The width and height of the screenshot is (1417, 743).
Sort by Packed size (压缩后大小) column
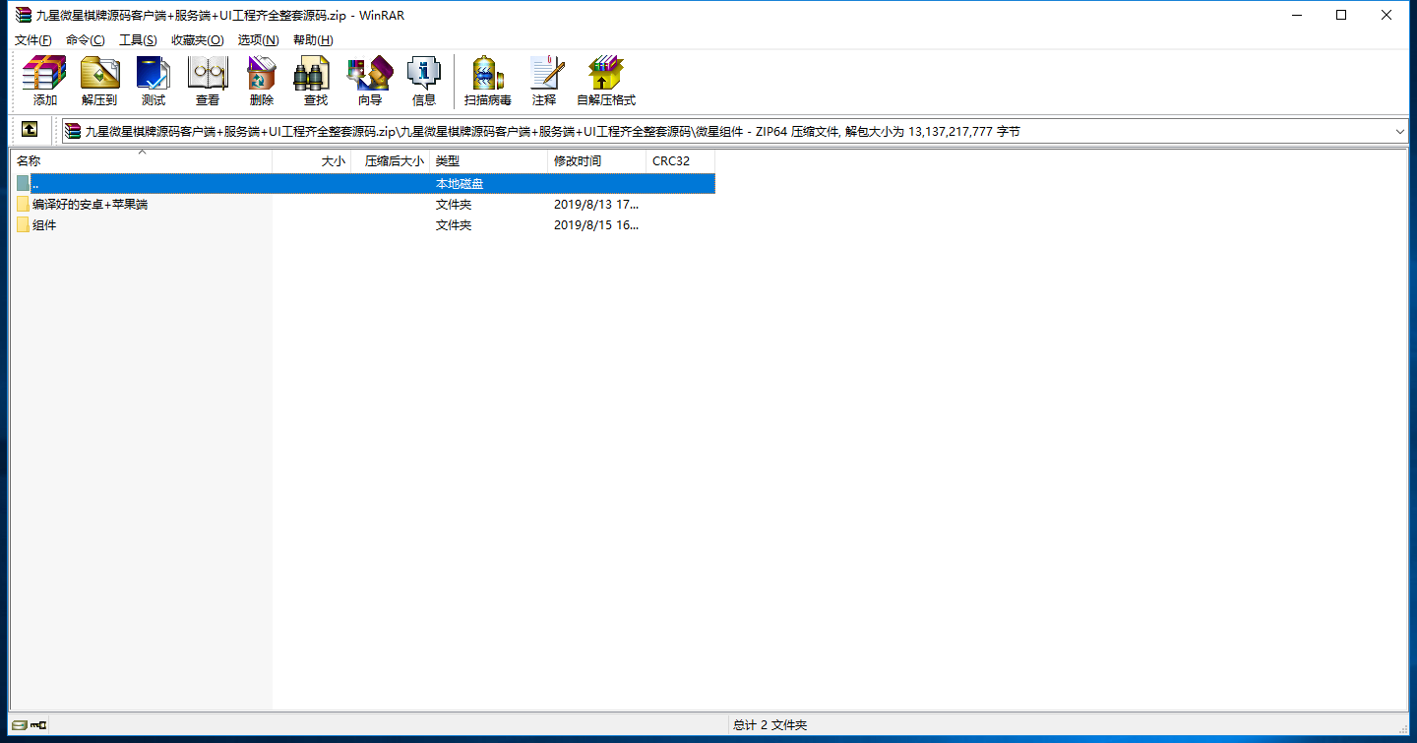(391, 161)
